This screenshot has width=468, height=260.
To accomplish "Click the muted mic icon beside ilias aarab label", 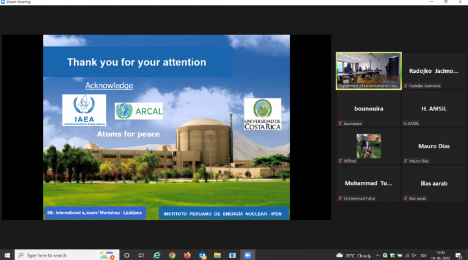I will 406,198.
